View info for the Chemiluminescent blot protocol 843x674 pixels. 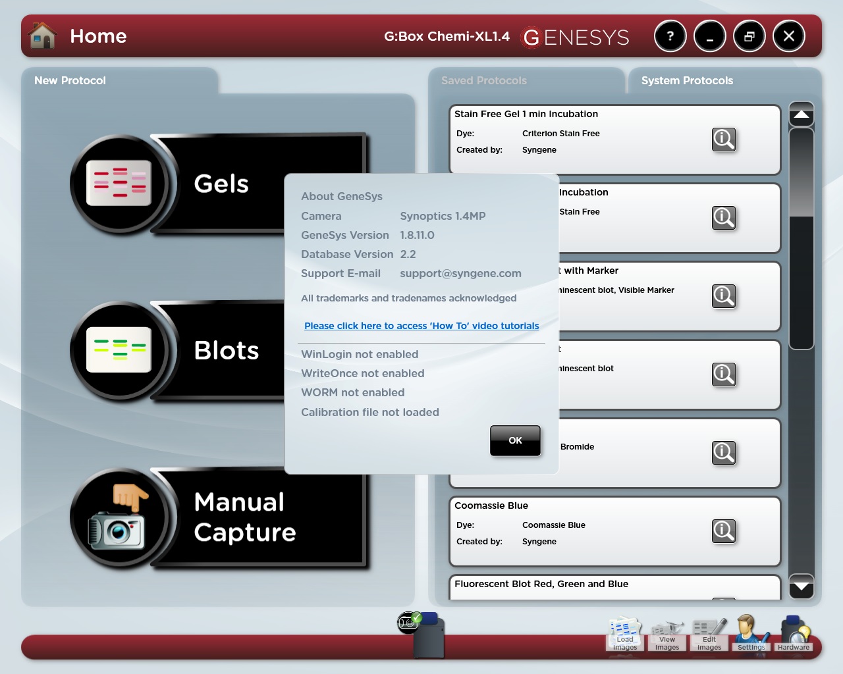coord(724,375)
